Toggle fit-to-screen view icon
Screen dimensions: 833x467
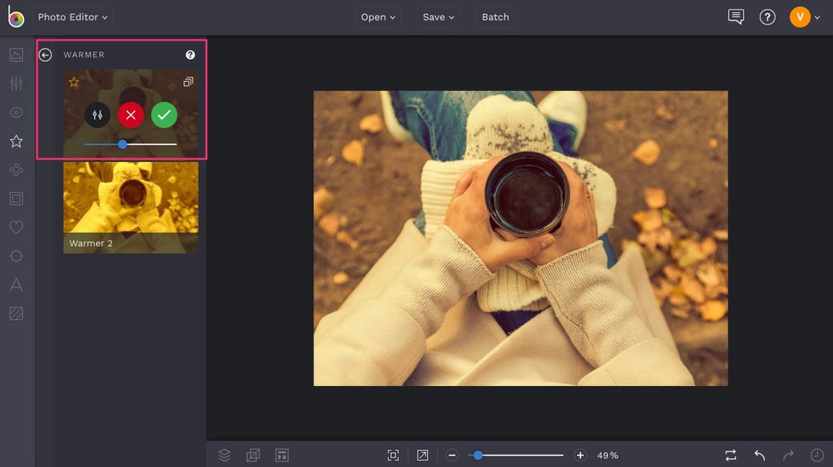[394, 455]
